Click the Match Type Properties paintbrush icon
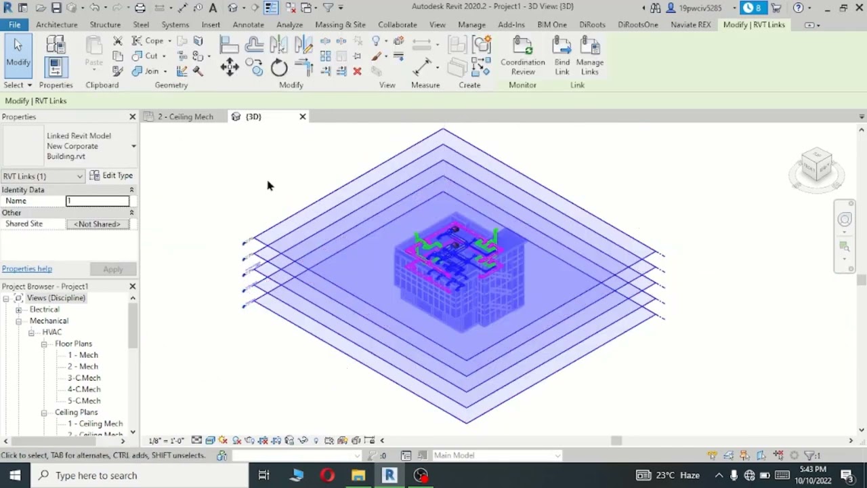Screen dimensions: 867x488 point(118,71)
